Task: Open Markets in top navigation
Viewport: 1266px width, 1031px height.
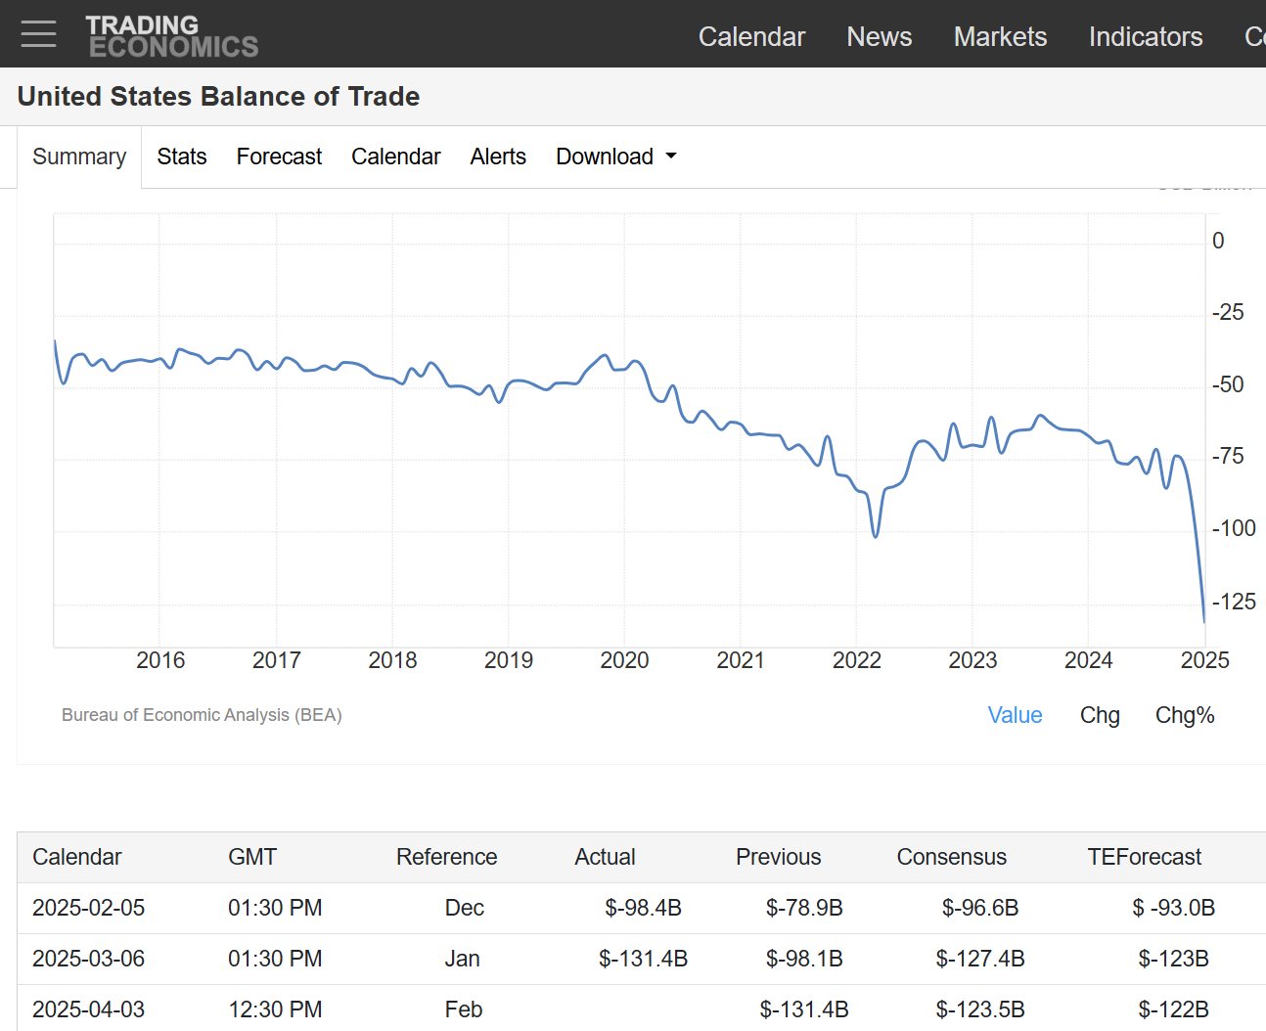Action: click(x=1000, y=36)
